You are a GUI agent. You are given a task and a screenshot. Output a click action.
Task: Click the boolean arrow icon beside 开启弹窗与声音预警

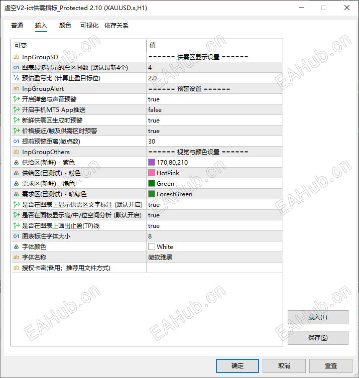(16, 99)
